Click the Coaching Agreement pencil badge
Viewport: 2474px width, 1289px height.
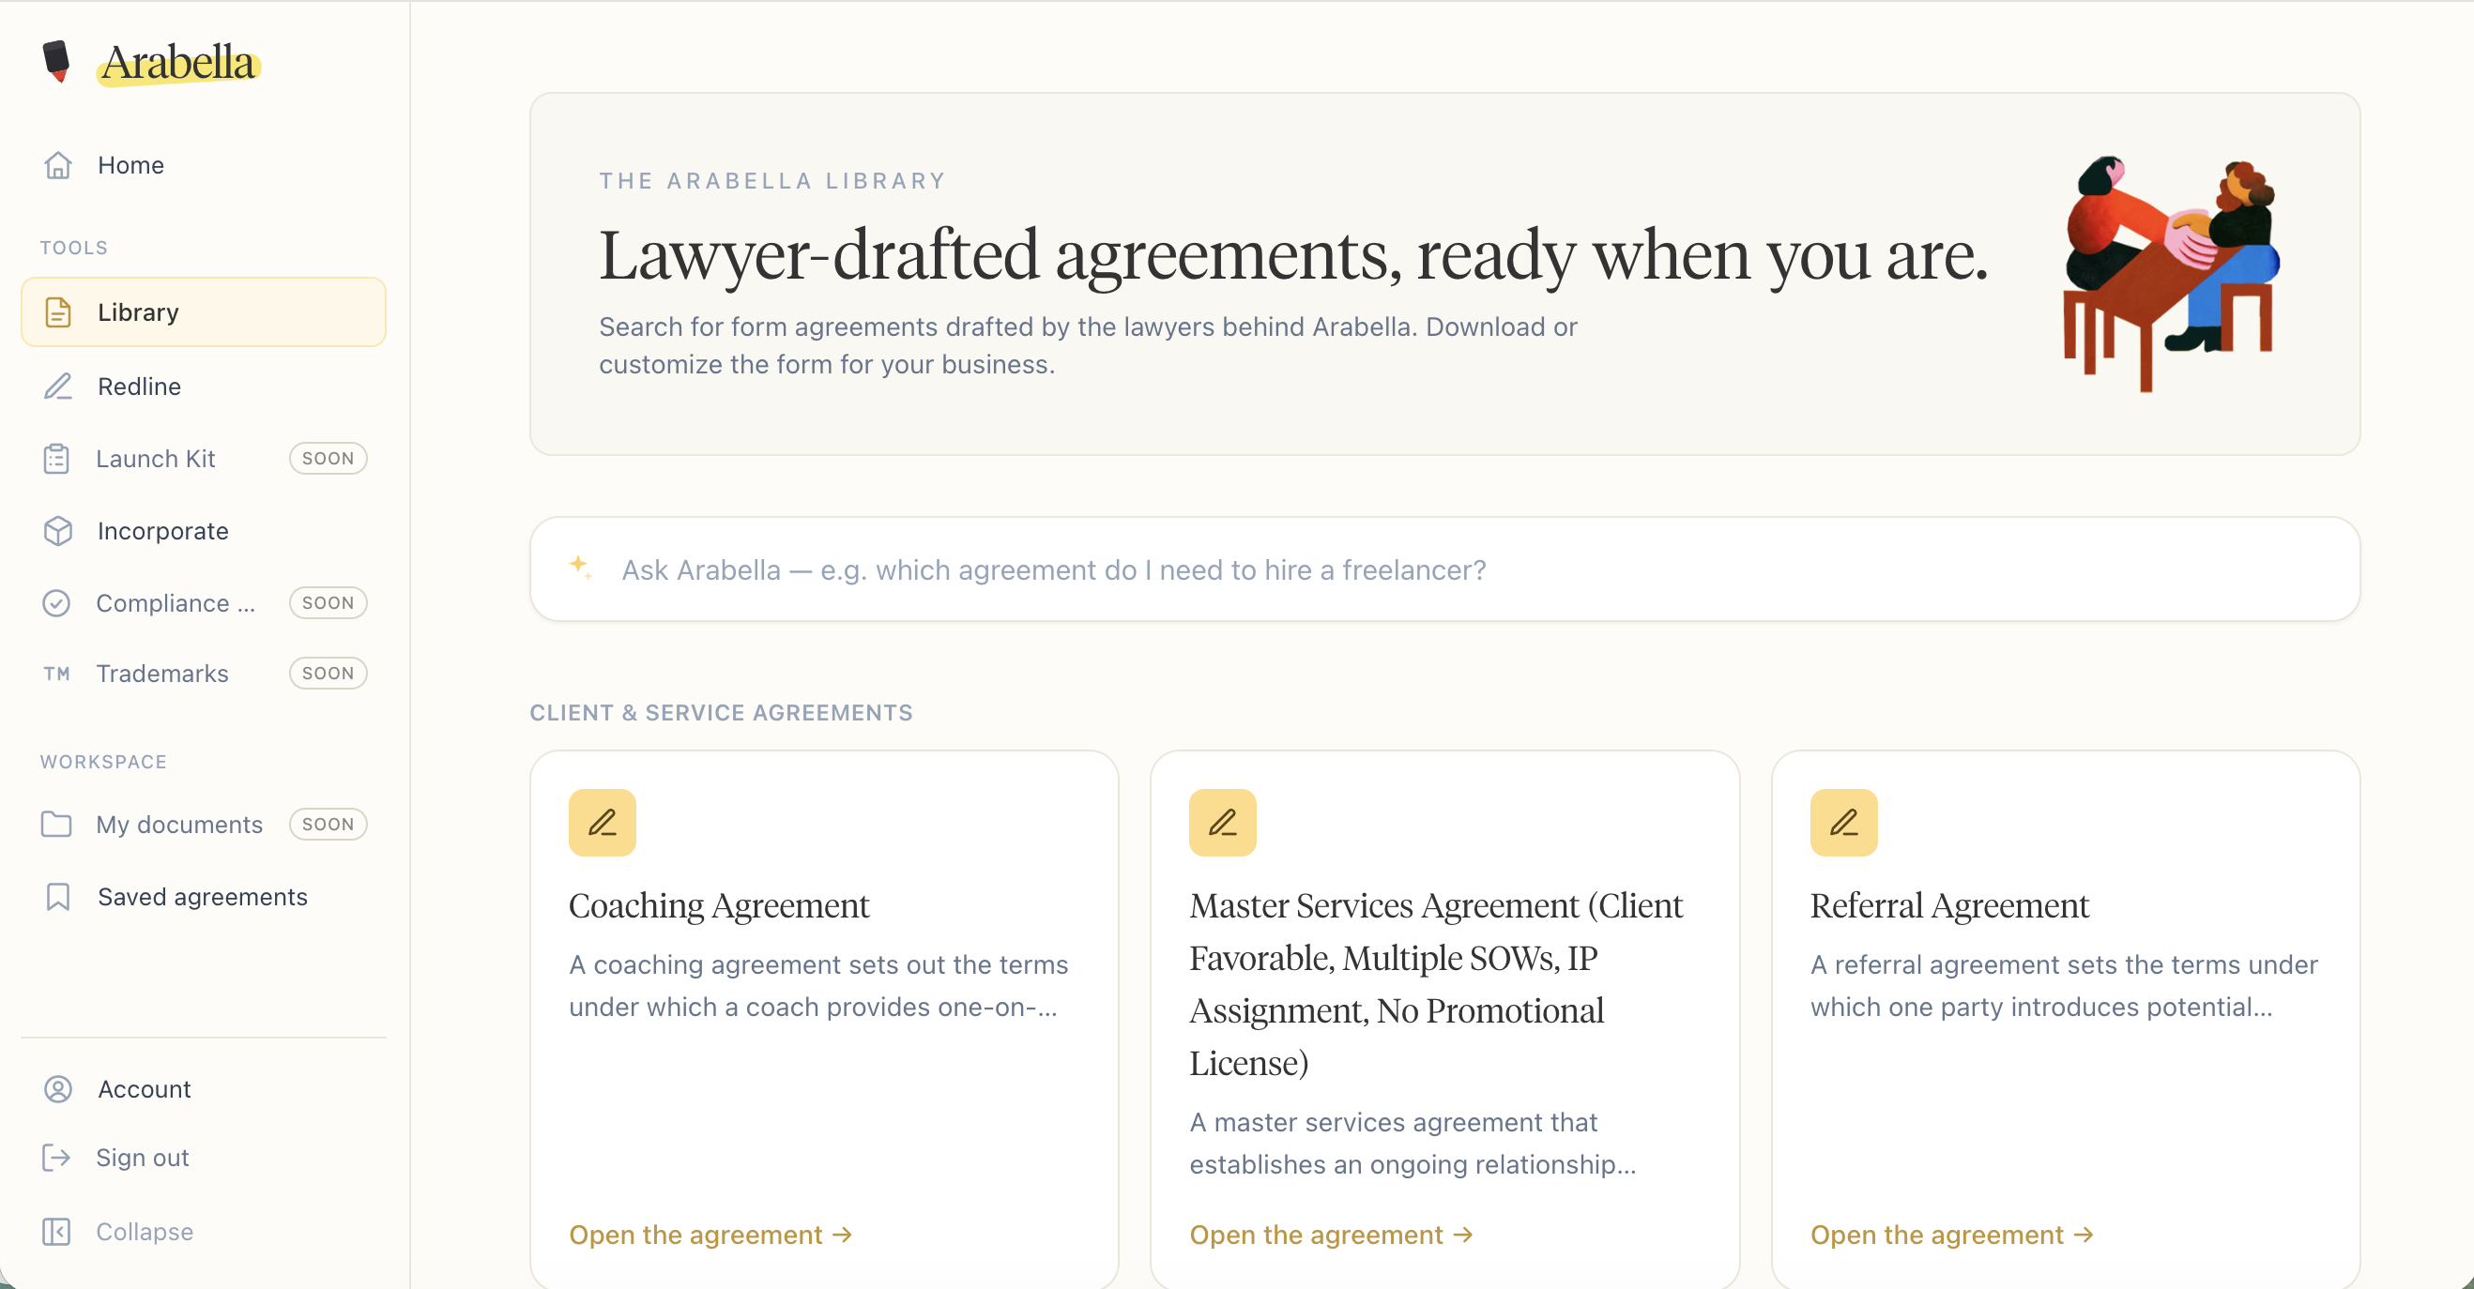coord(603,823)
